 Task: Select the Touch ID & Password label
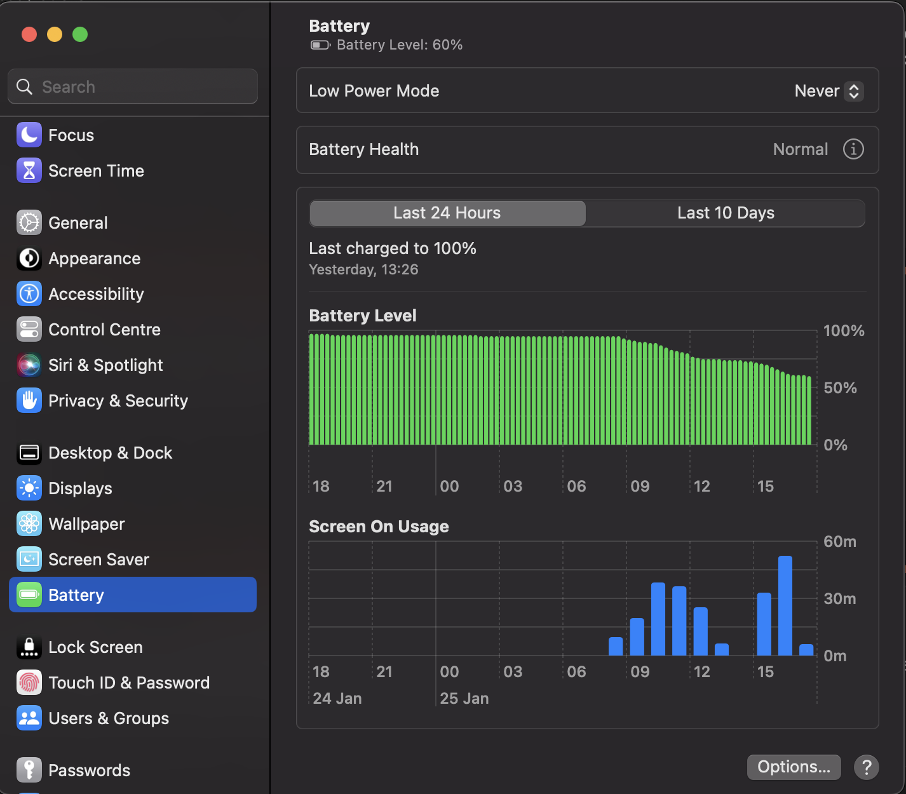pyautogui.click(x=130, y=683)
